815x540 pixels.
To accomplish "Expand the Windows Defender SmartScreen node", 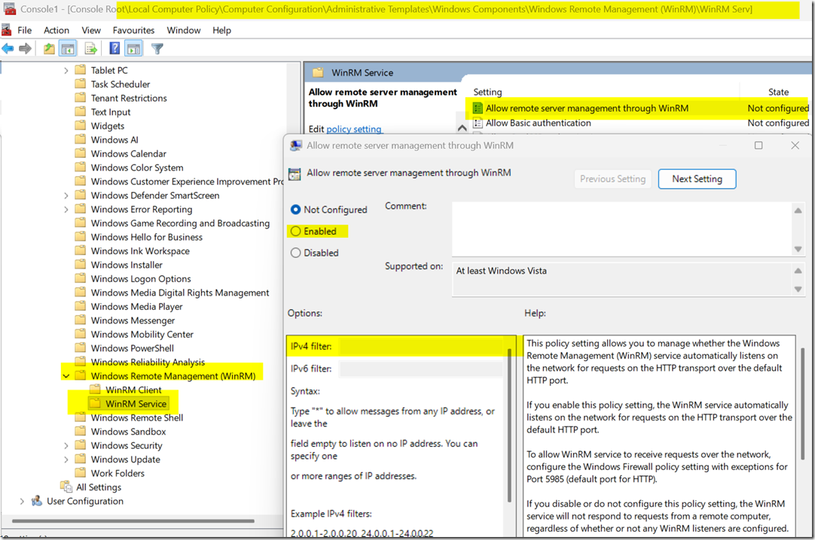I will (x=66, y=196).
